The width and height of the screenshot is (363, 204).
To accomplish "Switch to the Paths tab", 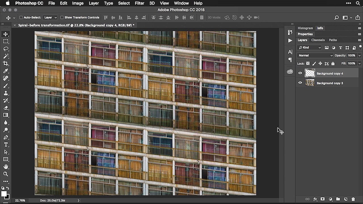I will tap(333, 40).
